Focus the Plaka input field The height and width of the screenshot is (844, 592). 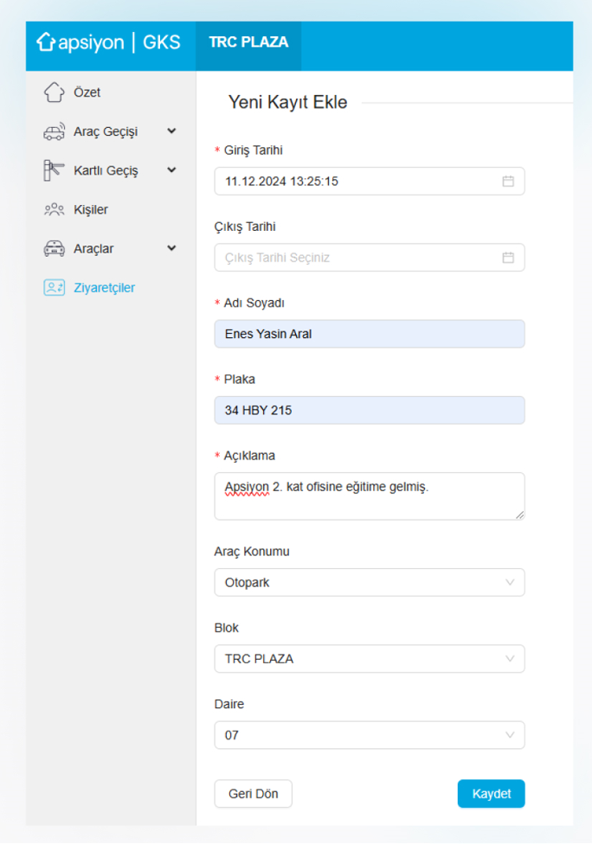370,410
